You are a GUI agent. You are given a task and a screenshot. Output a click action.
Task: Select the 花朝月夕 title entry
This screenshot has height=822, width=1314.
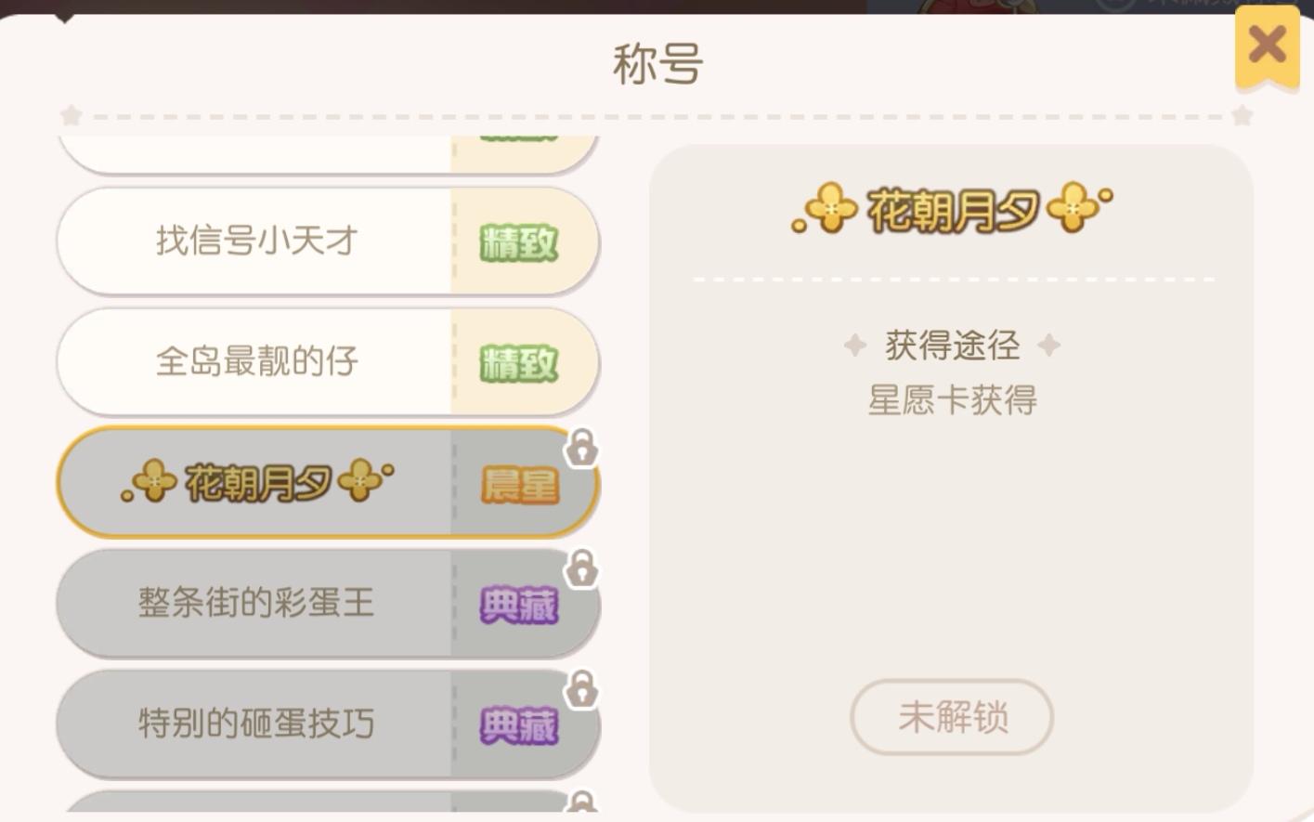click(279, 481)
